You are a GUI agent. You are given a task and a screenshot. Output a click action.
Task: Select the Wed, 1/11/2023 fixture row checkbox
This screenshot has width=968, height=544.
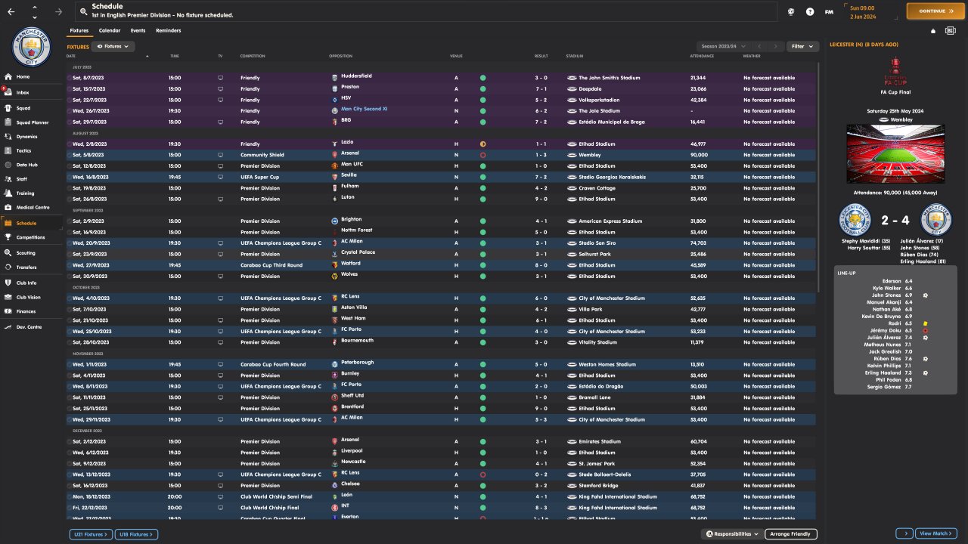point(69,364)
